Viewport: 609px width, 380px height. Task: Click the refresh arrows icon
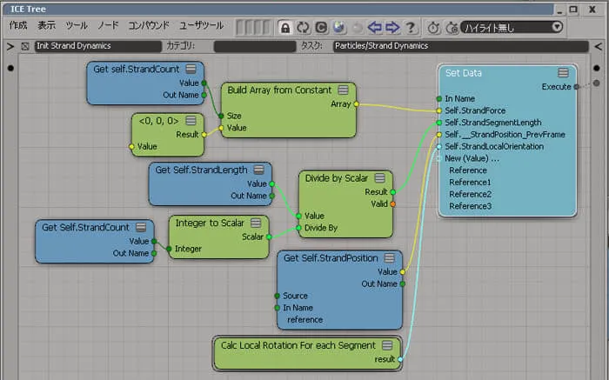pos(303,28)
